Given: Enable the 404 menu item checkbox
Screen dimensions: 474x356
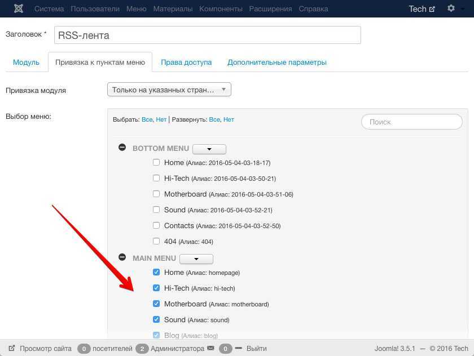Looking at the screenshot, I should 156,241.
